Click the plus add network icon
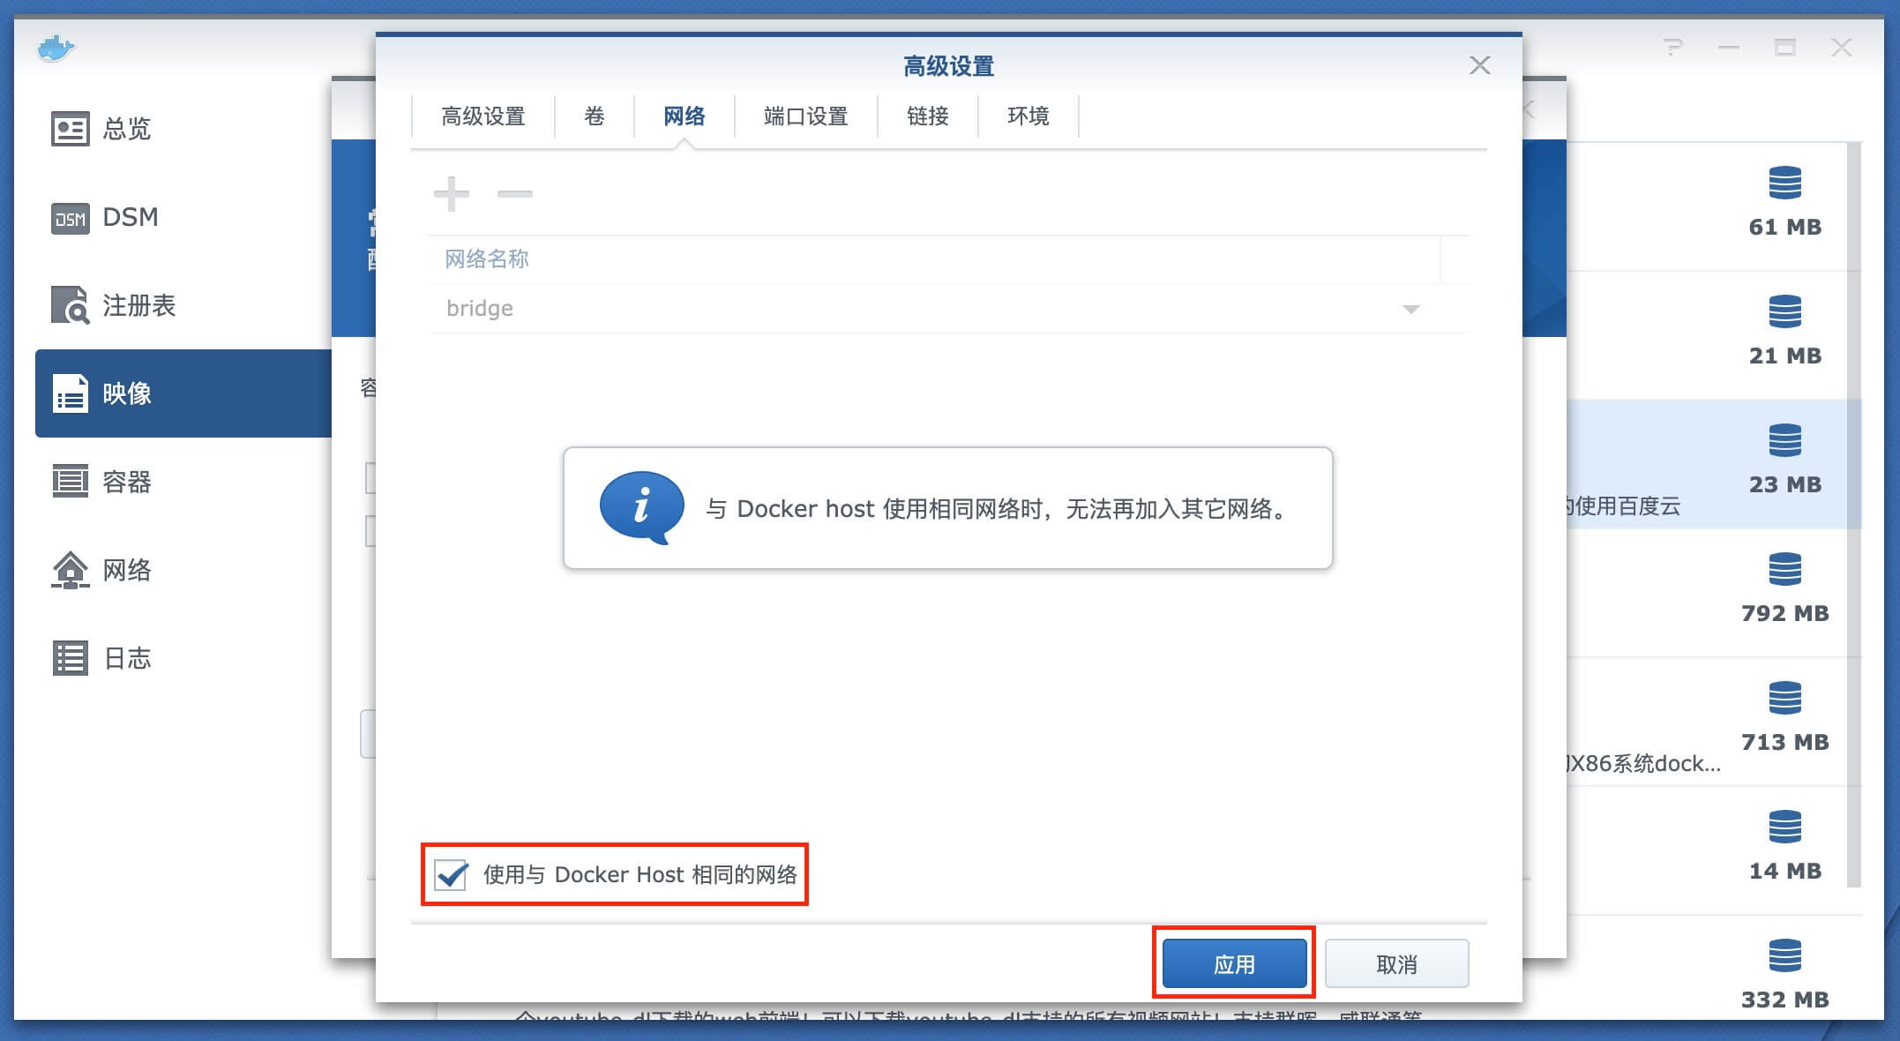Image resolution: width=1900 pixels, height=1041 pixels. coord(451,194)
